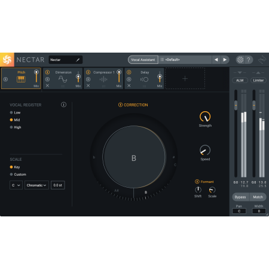Enable the Limiter button
The height and width of the screenshot is (269, 269).
[x=258, y=80]
